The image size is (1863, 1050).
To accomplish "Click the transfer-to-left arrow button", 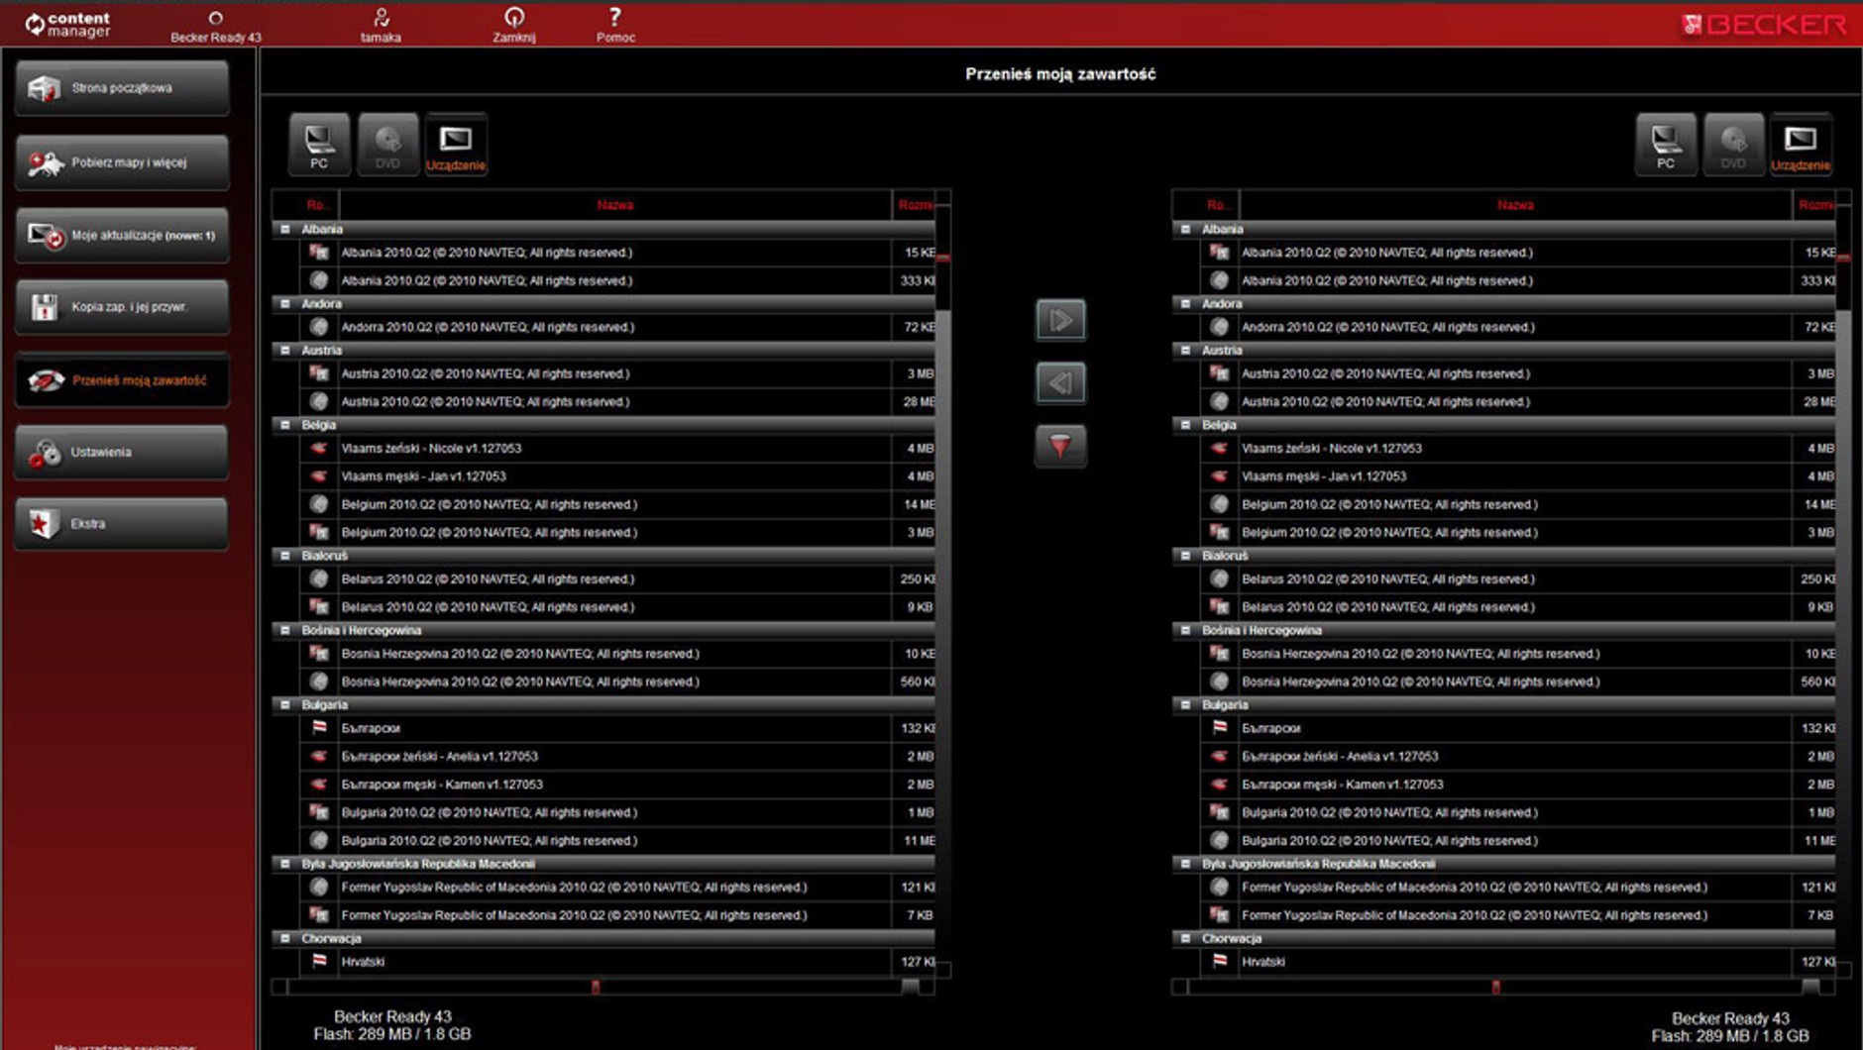I will 1060,382.
